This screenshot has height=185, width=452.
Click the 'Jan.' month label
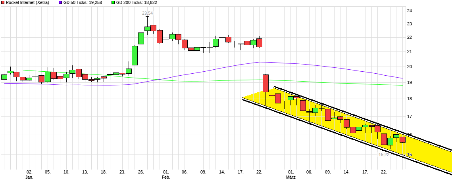click(29, 177)
